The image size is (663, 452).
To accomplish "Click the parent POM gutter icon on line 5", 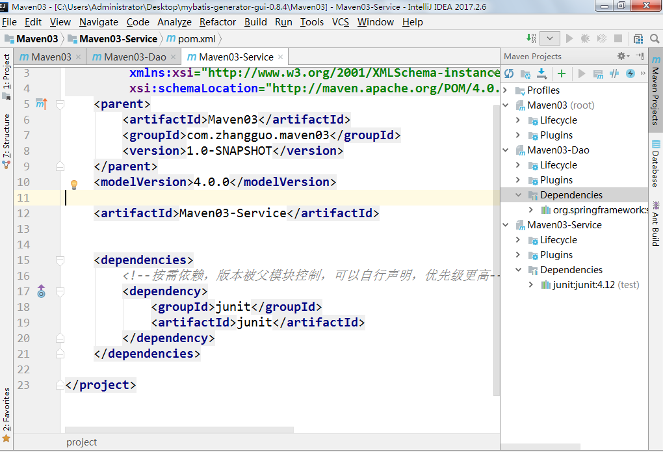I will 42,103.
